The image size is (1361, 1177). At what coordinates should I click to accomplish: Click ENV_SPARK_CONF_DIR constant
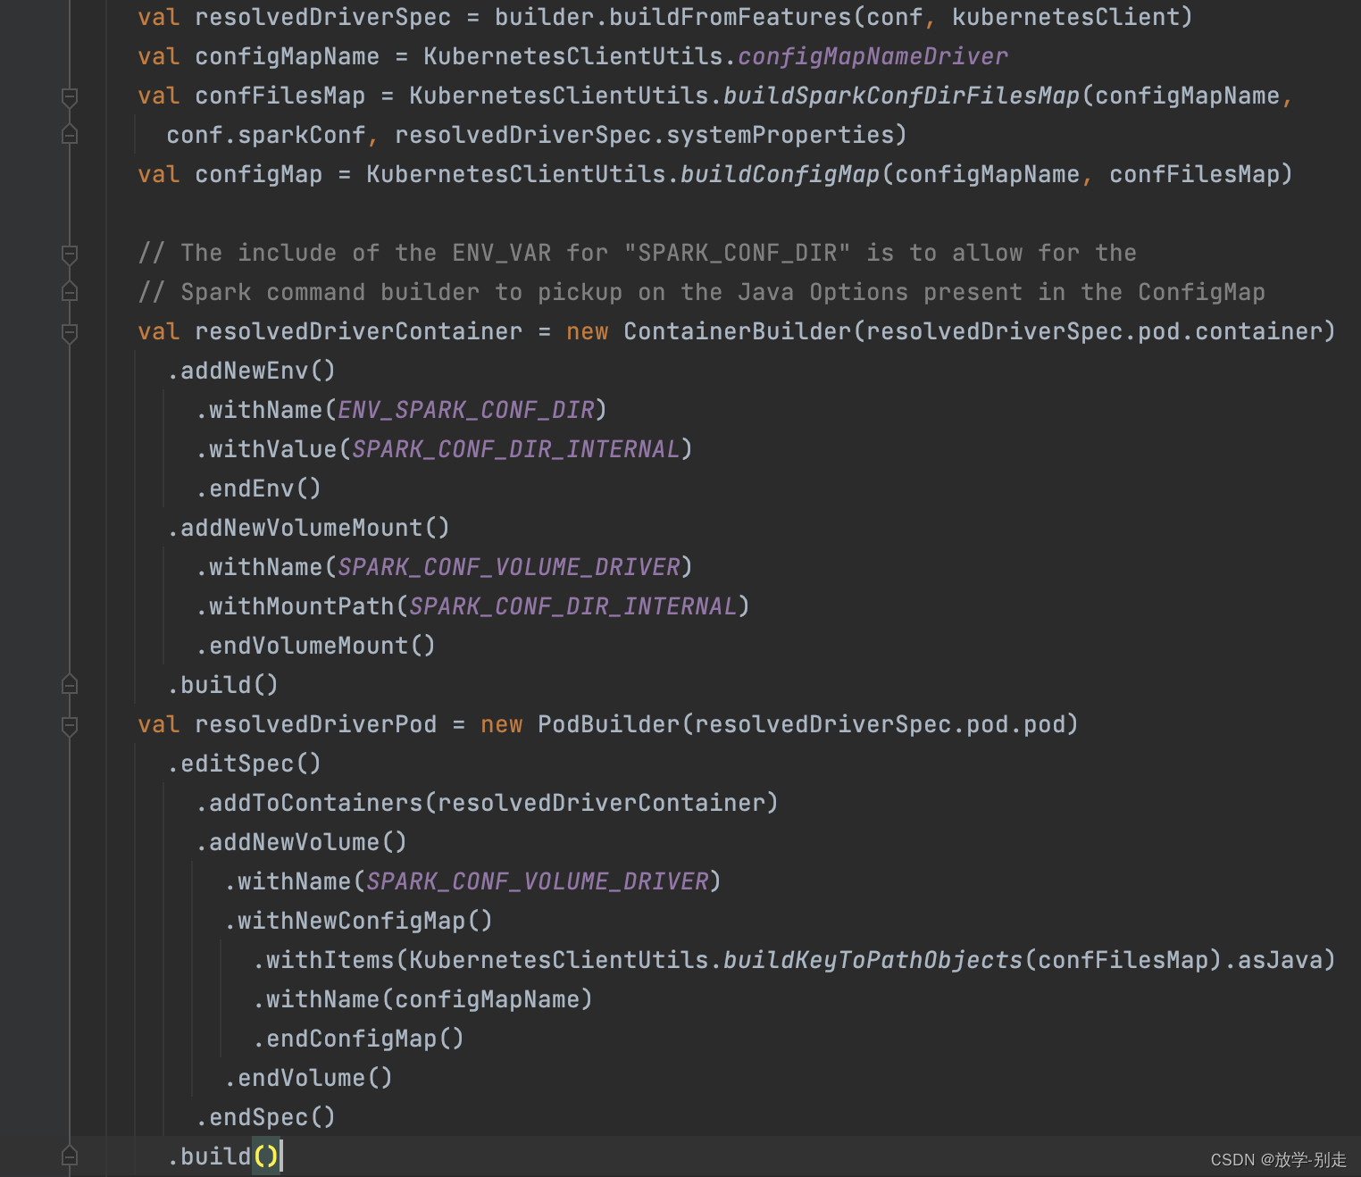point(466,410)
